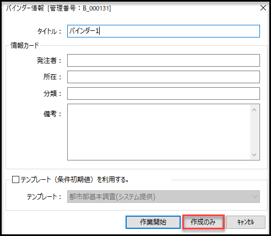Open the テンプレート combo box showing 都市部基本調査
The height and width of the screenshot is (236, 271).
pyautogui.click(x=164, y=197)
